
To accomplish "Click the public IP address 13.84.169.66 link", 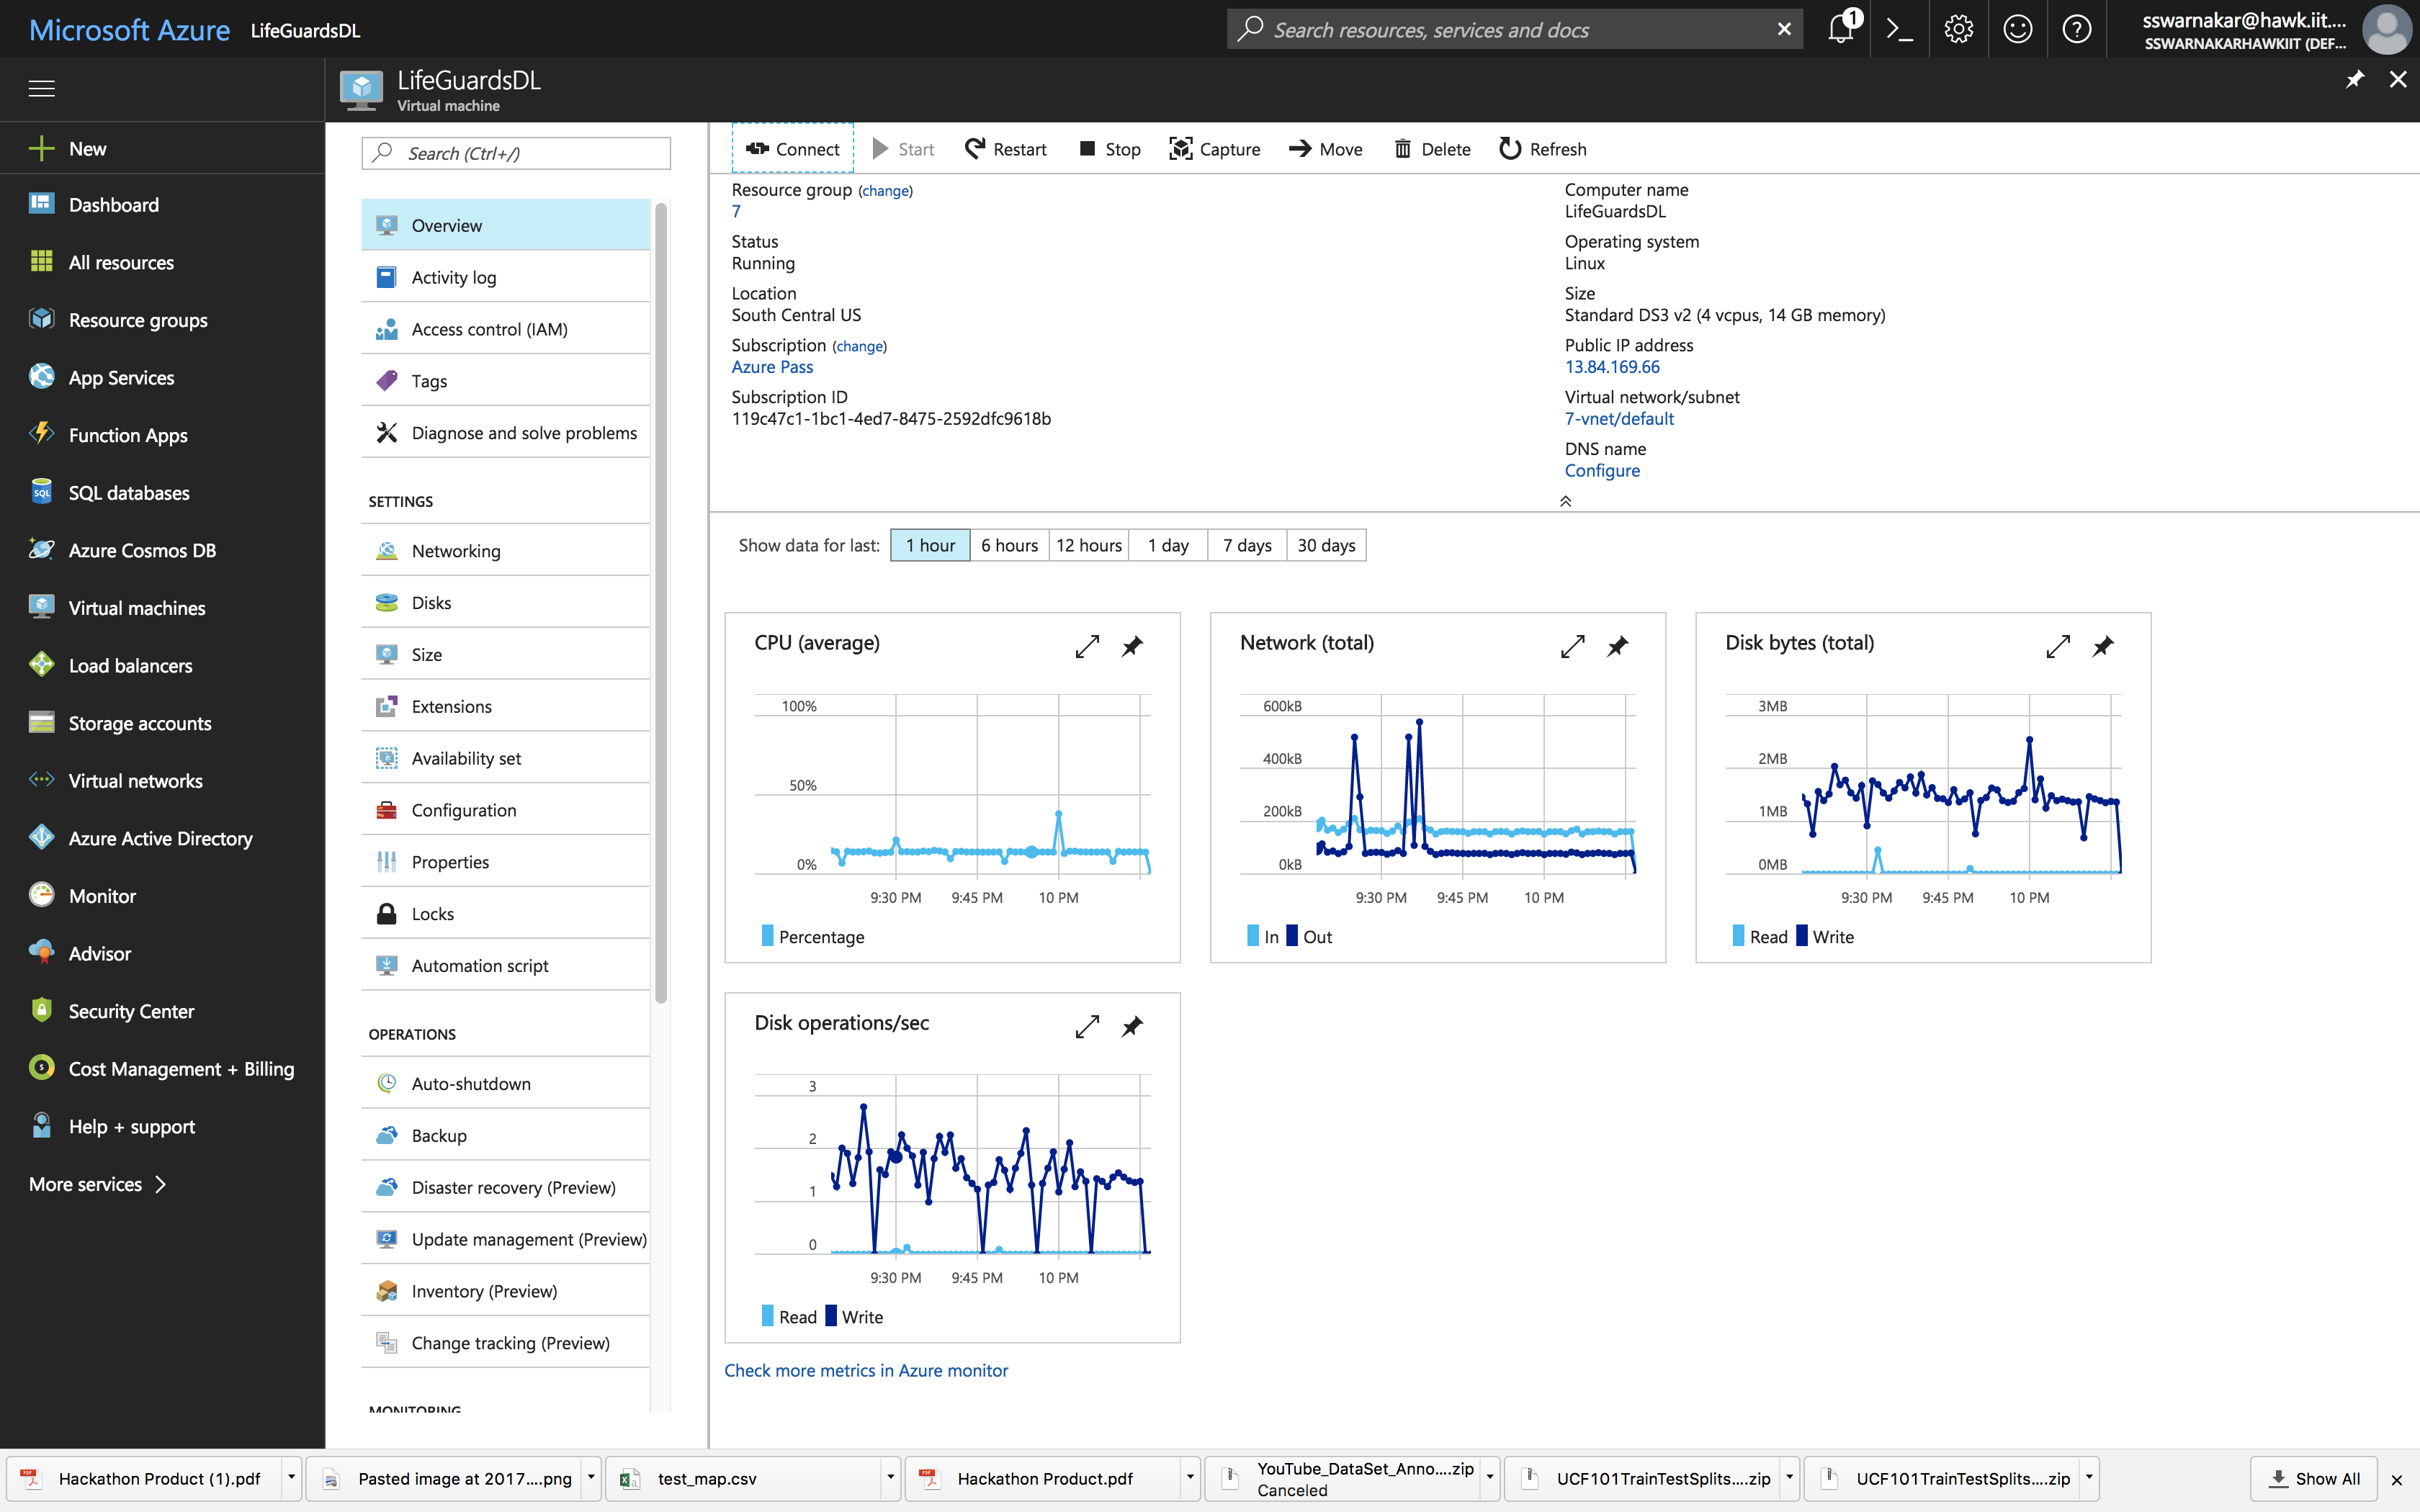I will coord(1611,367).
